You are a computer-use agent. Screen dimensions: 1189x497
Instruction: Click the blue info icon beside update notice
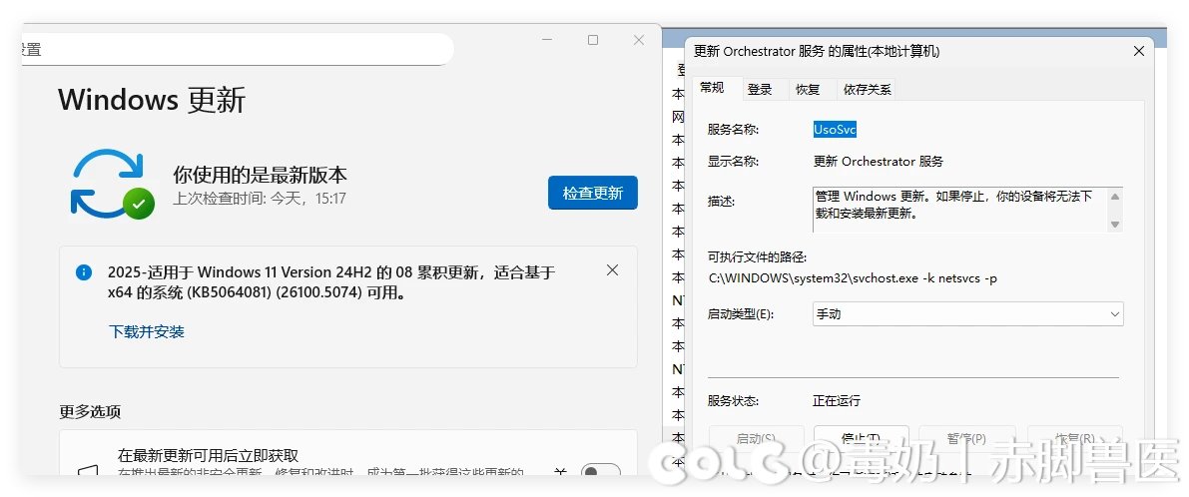click(84, 272)
